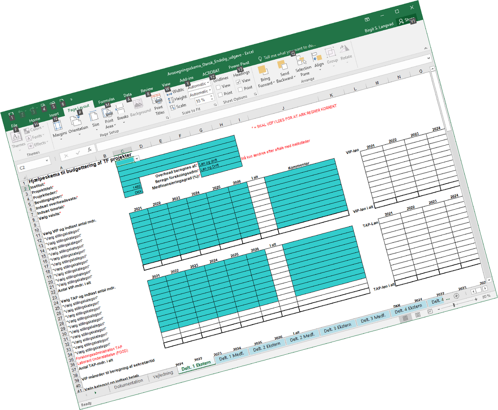Switch to the Formulas ribbon tab

pyautogui.click(x=106, y=100)
